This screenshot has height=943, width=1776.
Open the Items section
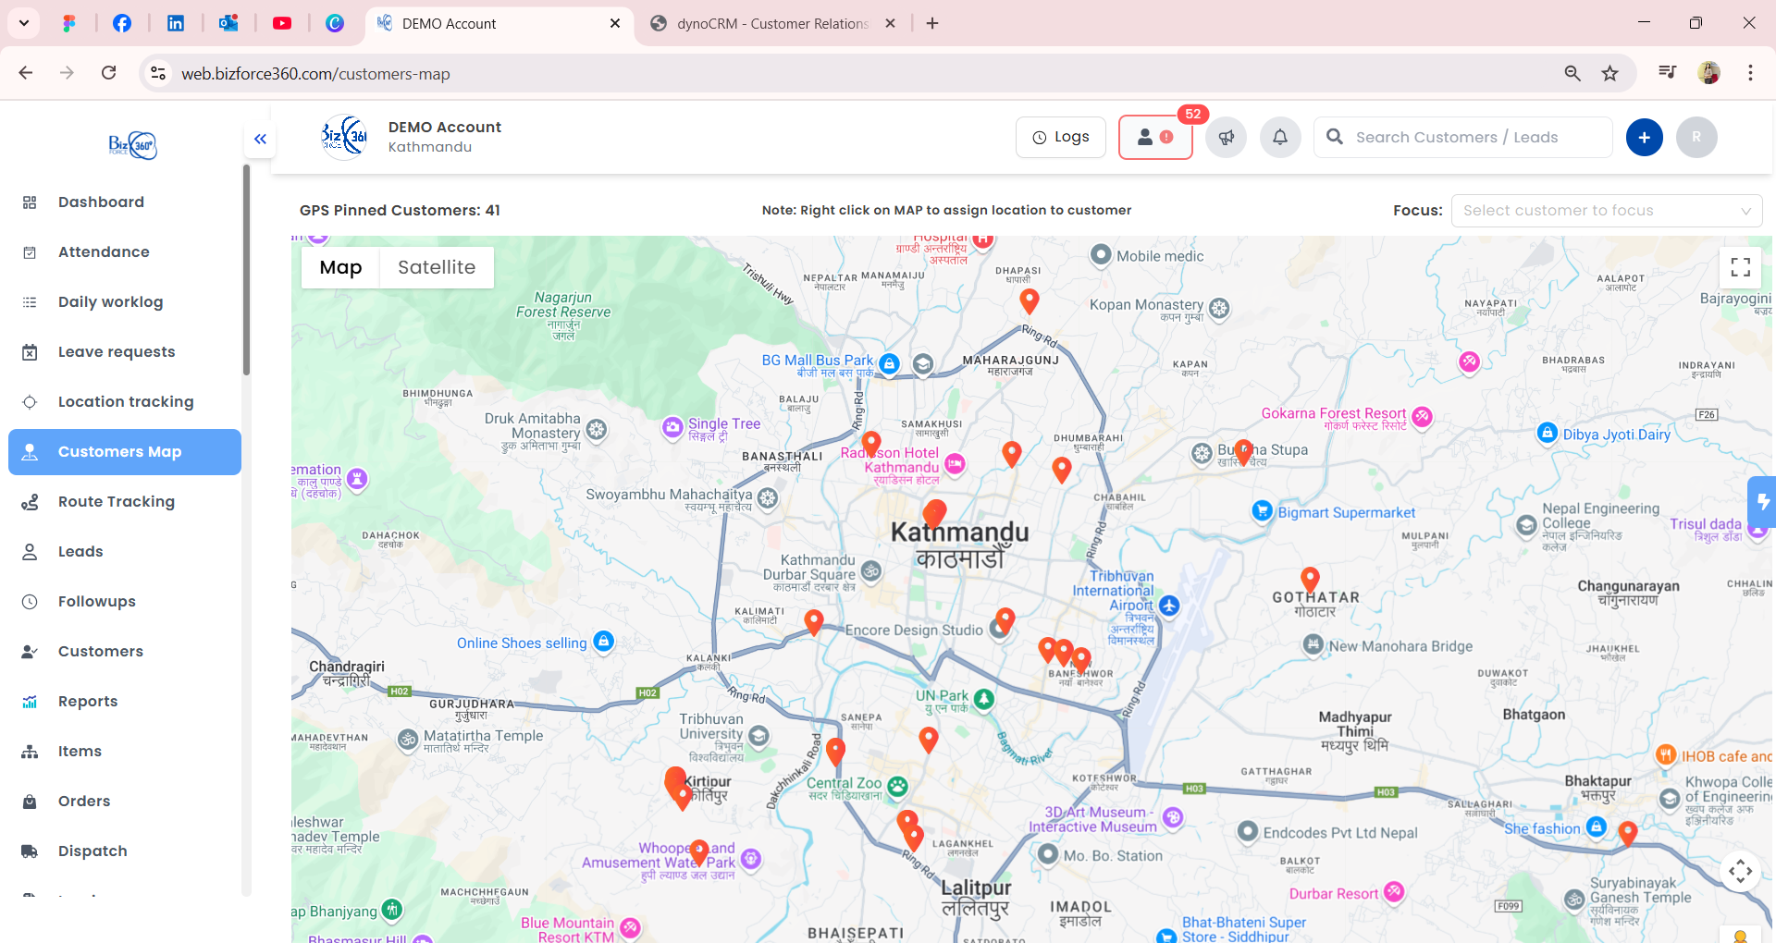tap(80, 751)
